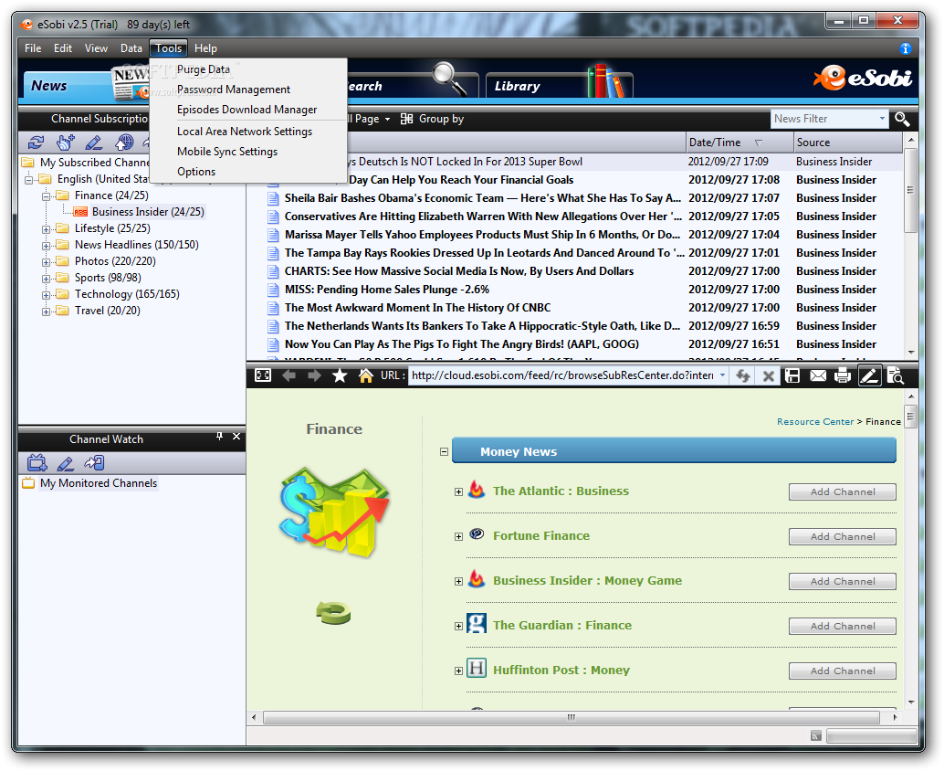Print the current page
The height and width of the screenshot is (771, 944).
(843, 375)
